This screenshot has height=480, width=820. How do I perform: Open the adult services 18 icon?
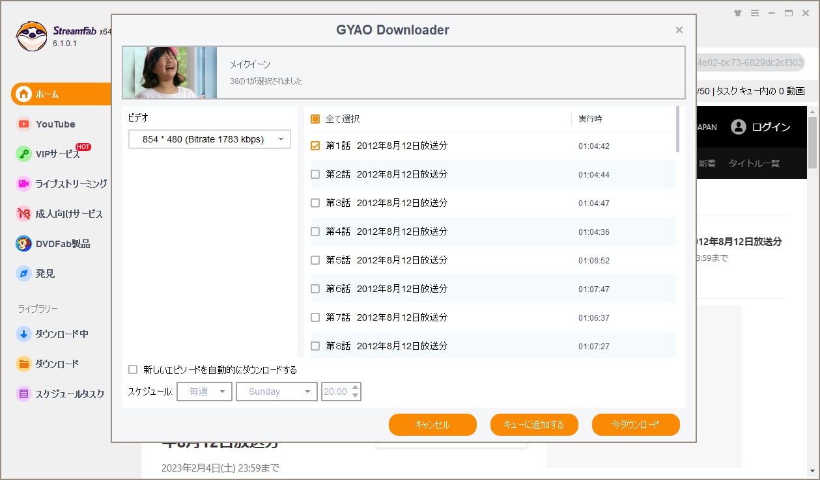point(24,214)
